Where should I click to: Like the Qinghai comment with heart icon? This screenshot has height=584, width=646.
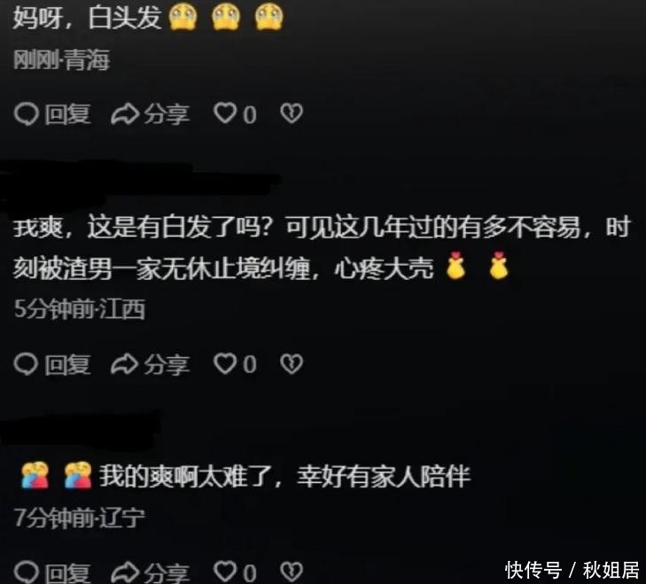click(225, 113)
